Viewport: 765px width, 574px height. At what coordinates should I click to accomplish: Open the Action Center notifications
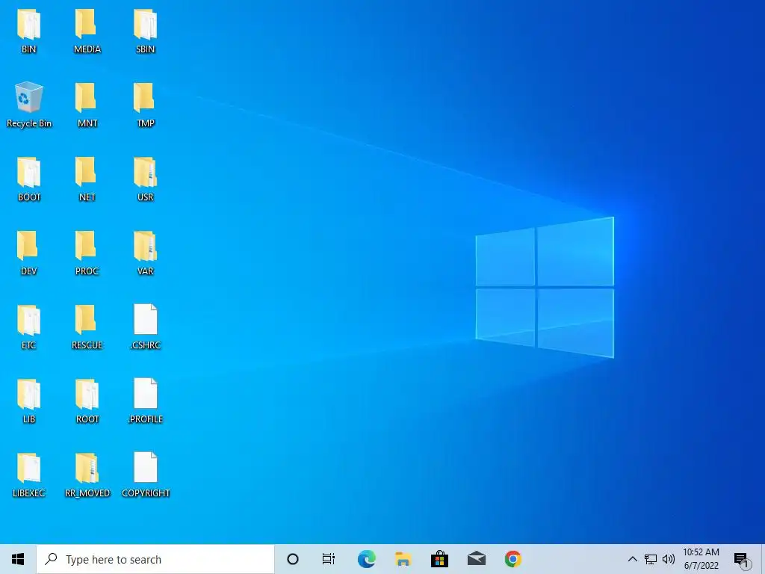coord(742,559)
